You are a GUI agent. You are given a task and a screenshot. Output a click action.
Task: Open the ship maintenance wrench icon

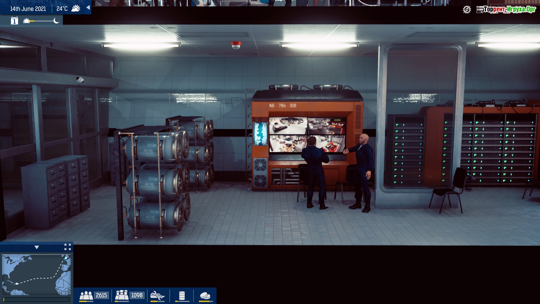(x=157, y=296)
